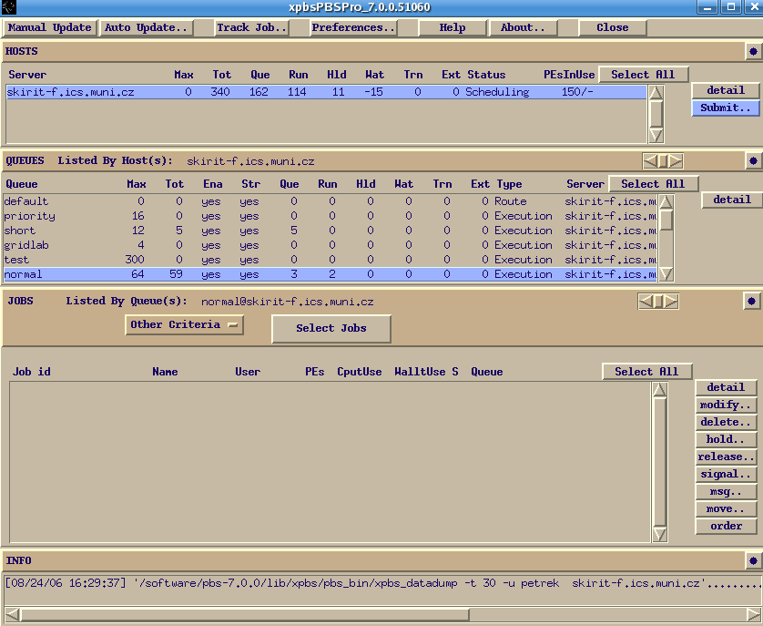Click Select All in the HOSTS panel
The height and width of the screenshot is (626, 763).
point(644,75)
